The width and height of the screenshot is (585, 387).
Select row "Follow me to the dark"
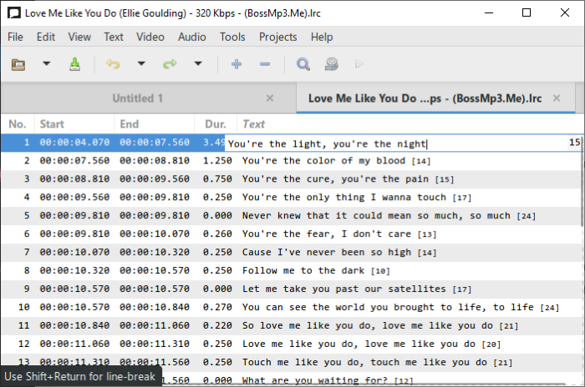[x=291, y=270]
